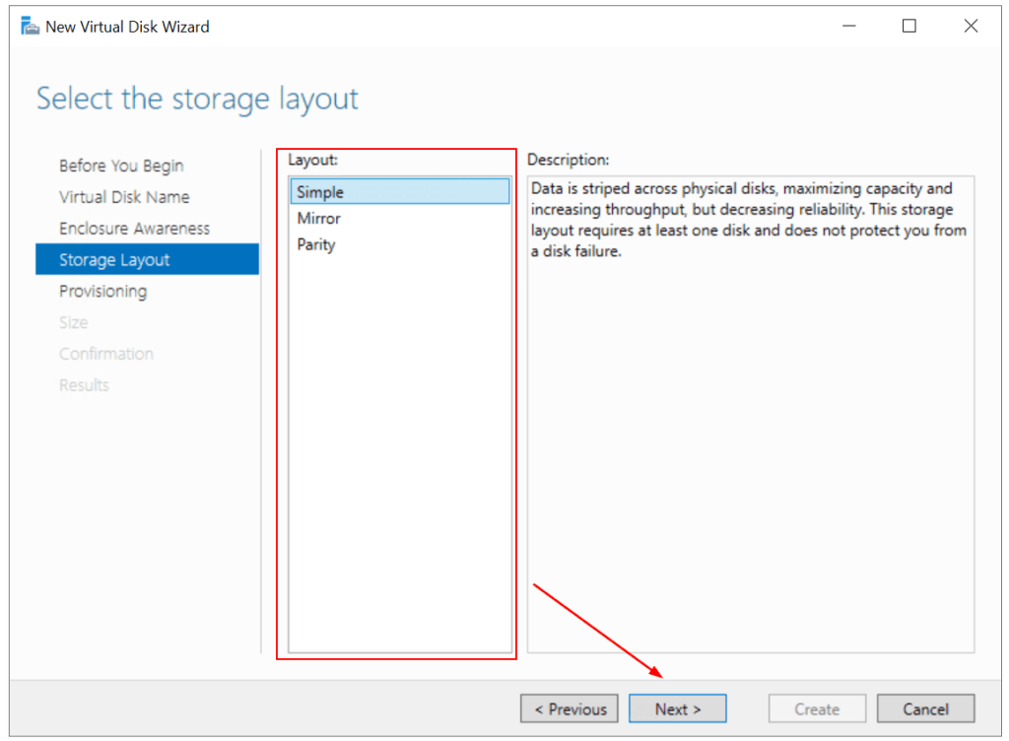Click inside the Description text box
The image size is (1009, 741).
pyautogui.click(x=750, y=414)
